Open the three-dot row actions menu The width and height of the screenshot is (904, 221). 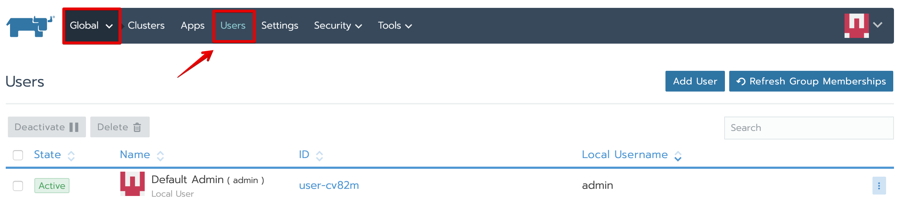click(x=879, y=186)
